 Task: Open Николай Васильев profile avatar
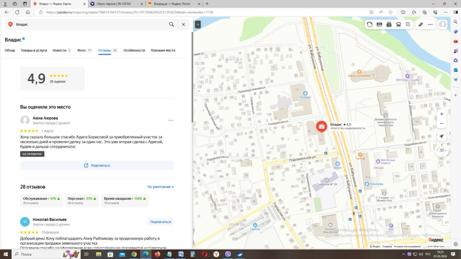pos(25,222)
